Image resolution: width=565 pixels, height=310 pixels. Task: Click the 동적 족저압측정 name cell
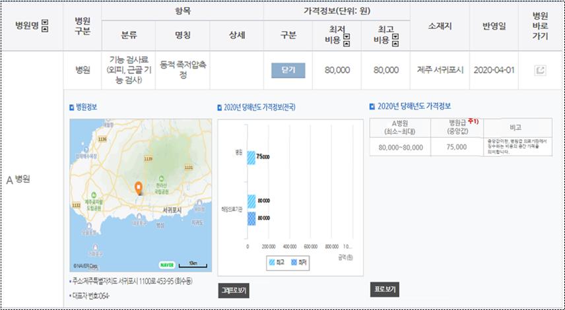tap(183, 70)
